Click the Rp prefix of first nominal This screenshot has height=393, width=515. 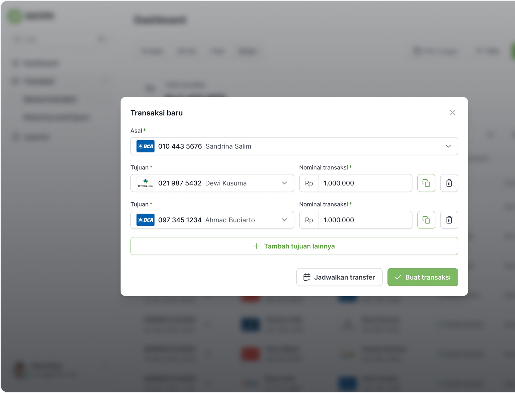coord(309,183)
